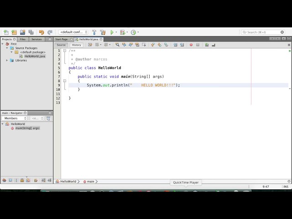Toggle Rectangular Selection icon
The height and width of the screenshot is (219, 292).
pyautogui.click(x=144, y=45)
